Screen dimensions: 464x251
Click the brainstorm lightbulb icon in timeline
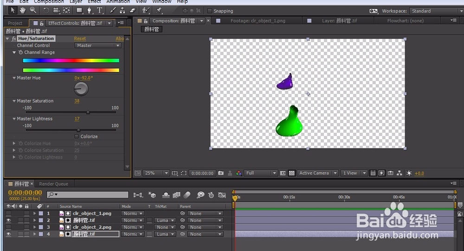click(x=200, y=195)
